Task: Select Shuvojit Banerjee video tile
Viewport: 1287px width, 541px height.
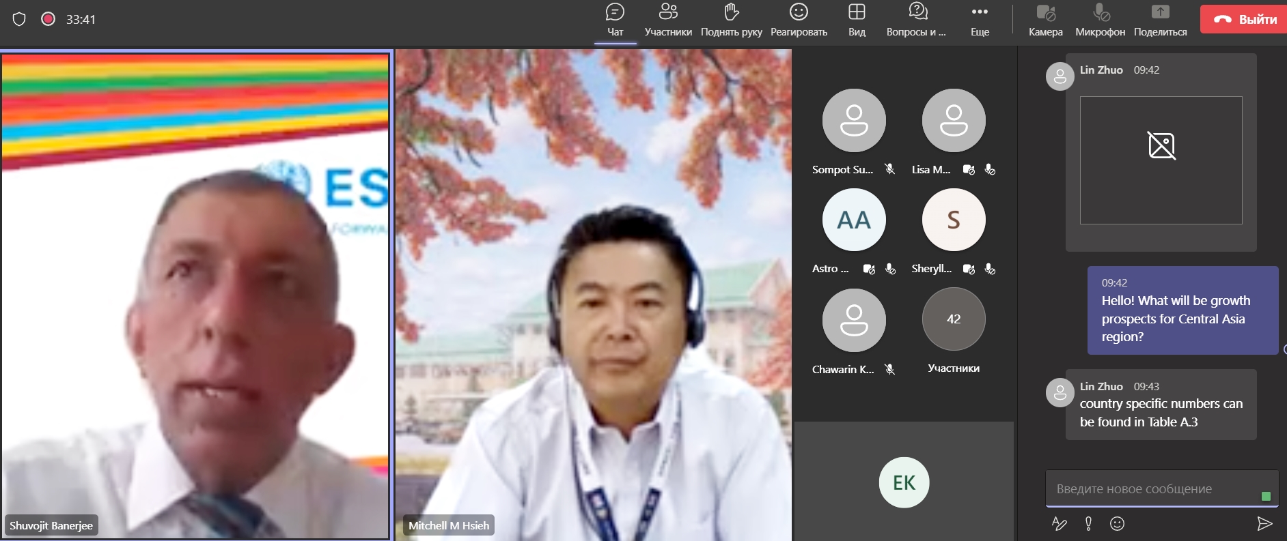Action: [195, 295]
